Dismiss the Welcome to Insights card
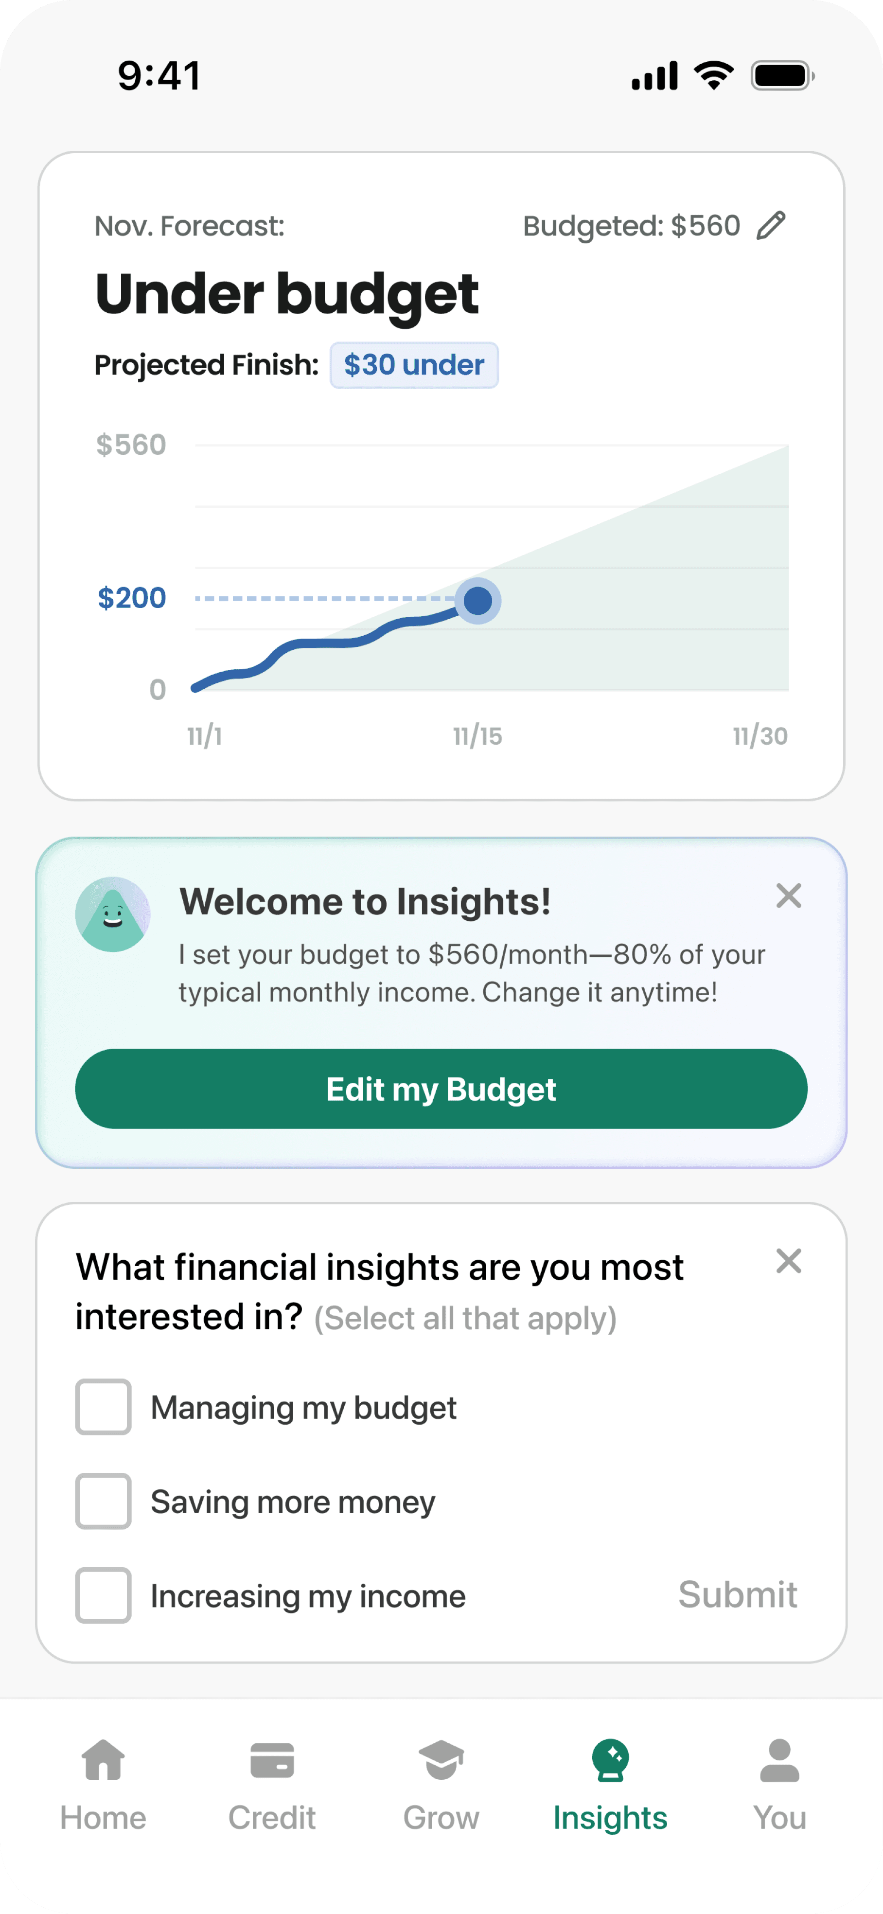 point(788,896)
